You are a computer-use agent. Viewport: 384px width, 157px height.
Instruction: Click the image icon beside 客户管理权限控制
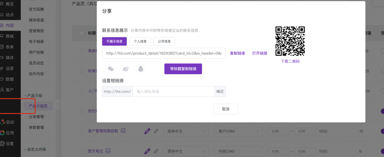click(123, 131)
